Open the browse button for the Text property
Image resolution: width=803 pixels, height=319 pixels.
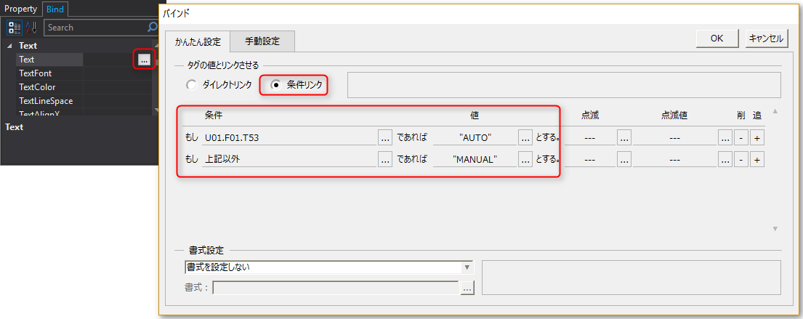pos(144,60)
